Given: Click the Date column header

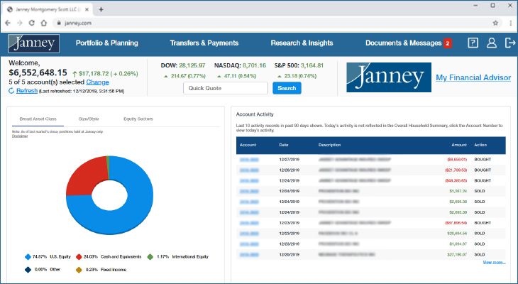Looking at the screenshot, I should tap(284, 145).
